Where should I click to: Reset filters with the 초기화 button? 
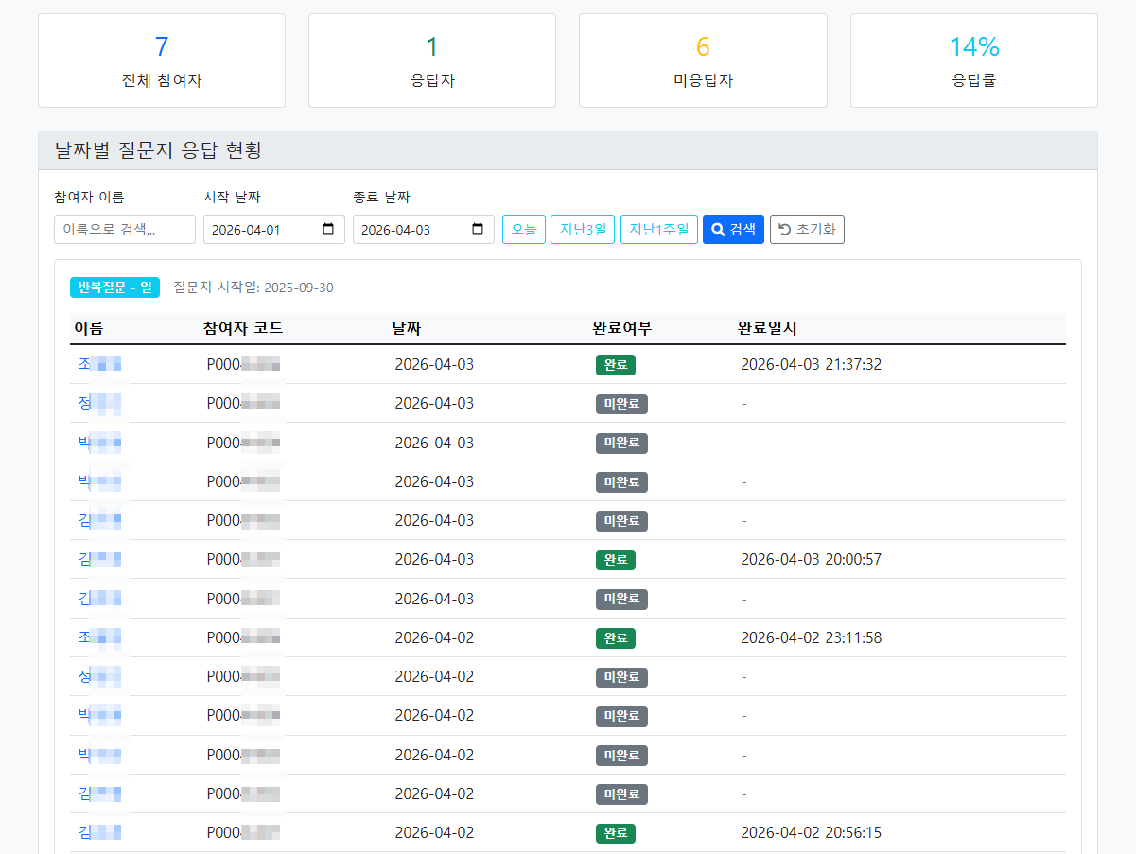coord(807,229)
